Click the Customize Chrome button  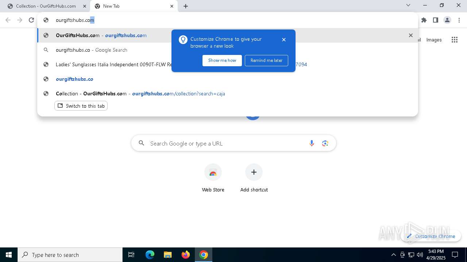coord(431,236)
